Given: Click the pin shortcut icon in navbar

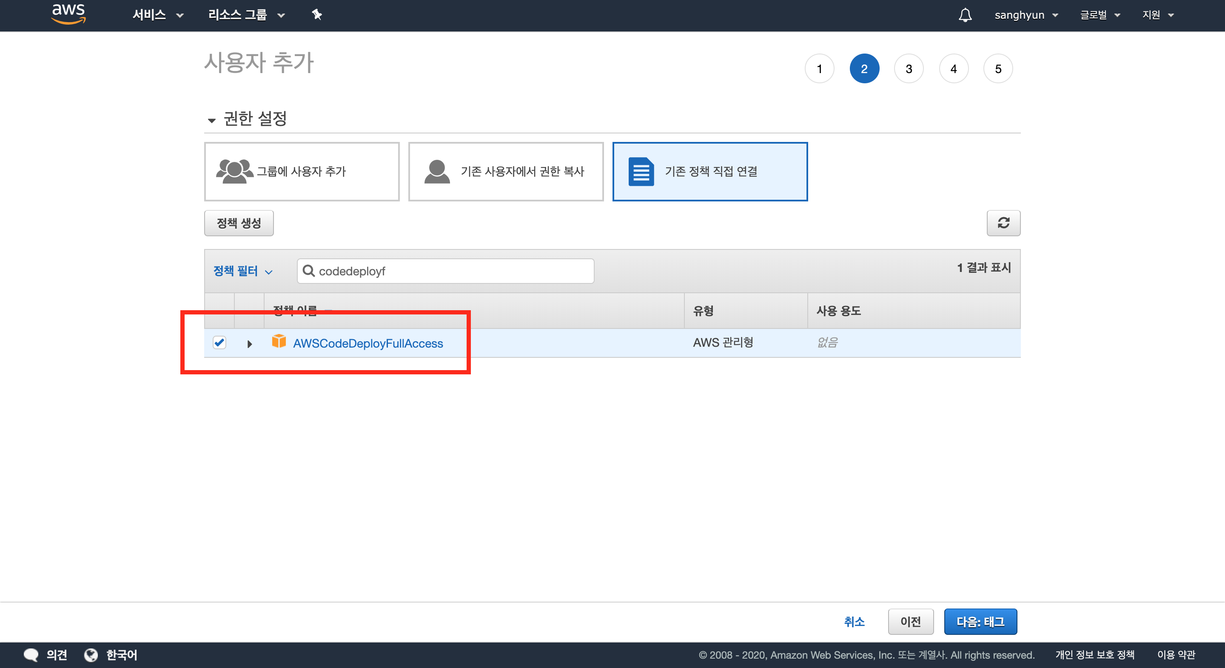Looking at the screenshot, I should pyautogui.click(x=317, y=15).
